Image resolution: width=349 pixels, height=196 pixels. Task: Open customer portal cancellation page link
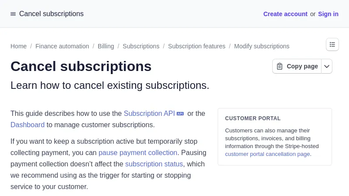click(x=267, y=154)
